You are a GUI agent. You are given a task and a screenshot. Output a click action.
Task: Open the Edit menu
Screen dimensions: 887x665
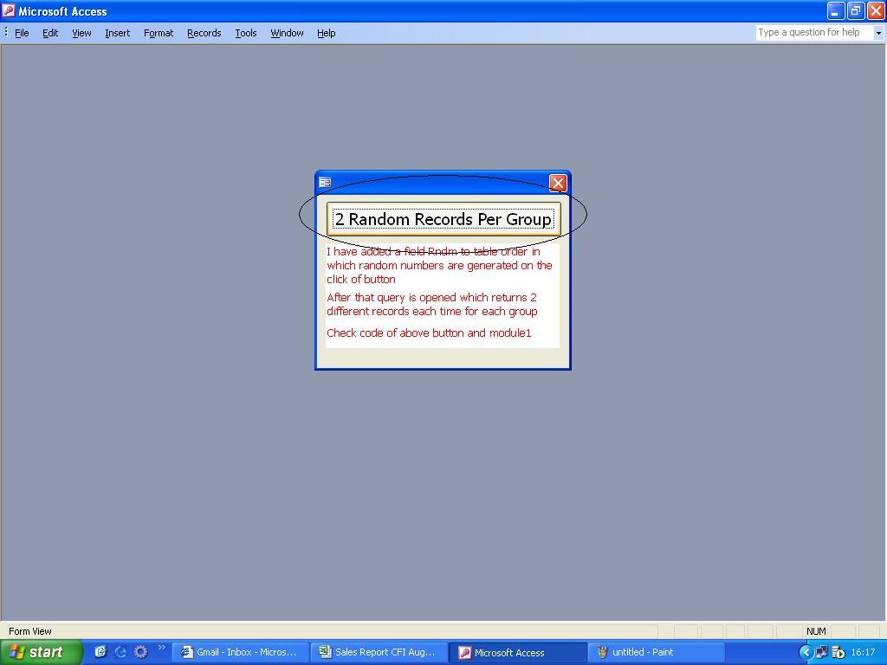click(x=50, y=33)
